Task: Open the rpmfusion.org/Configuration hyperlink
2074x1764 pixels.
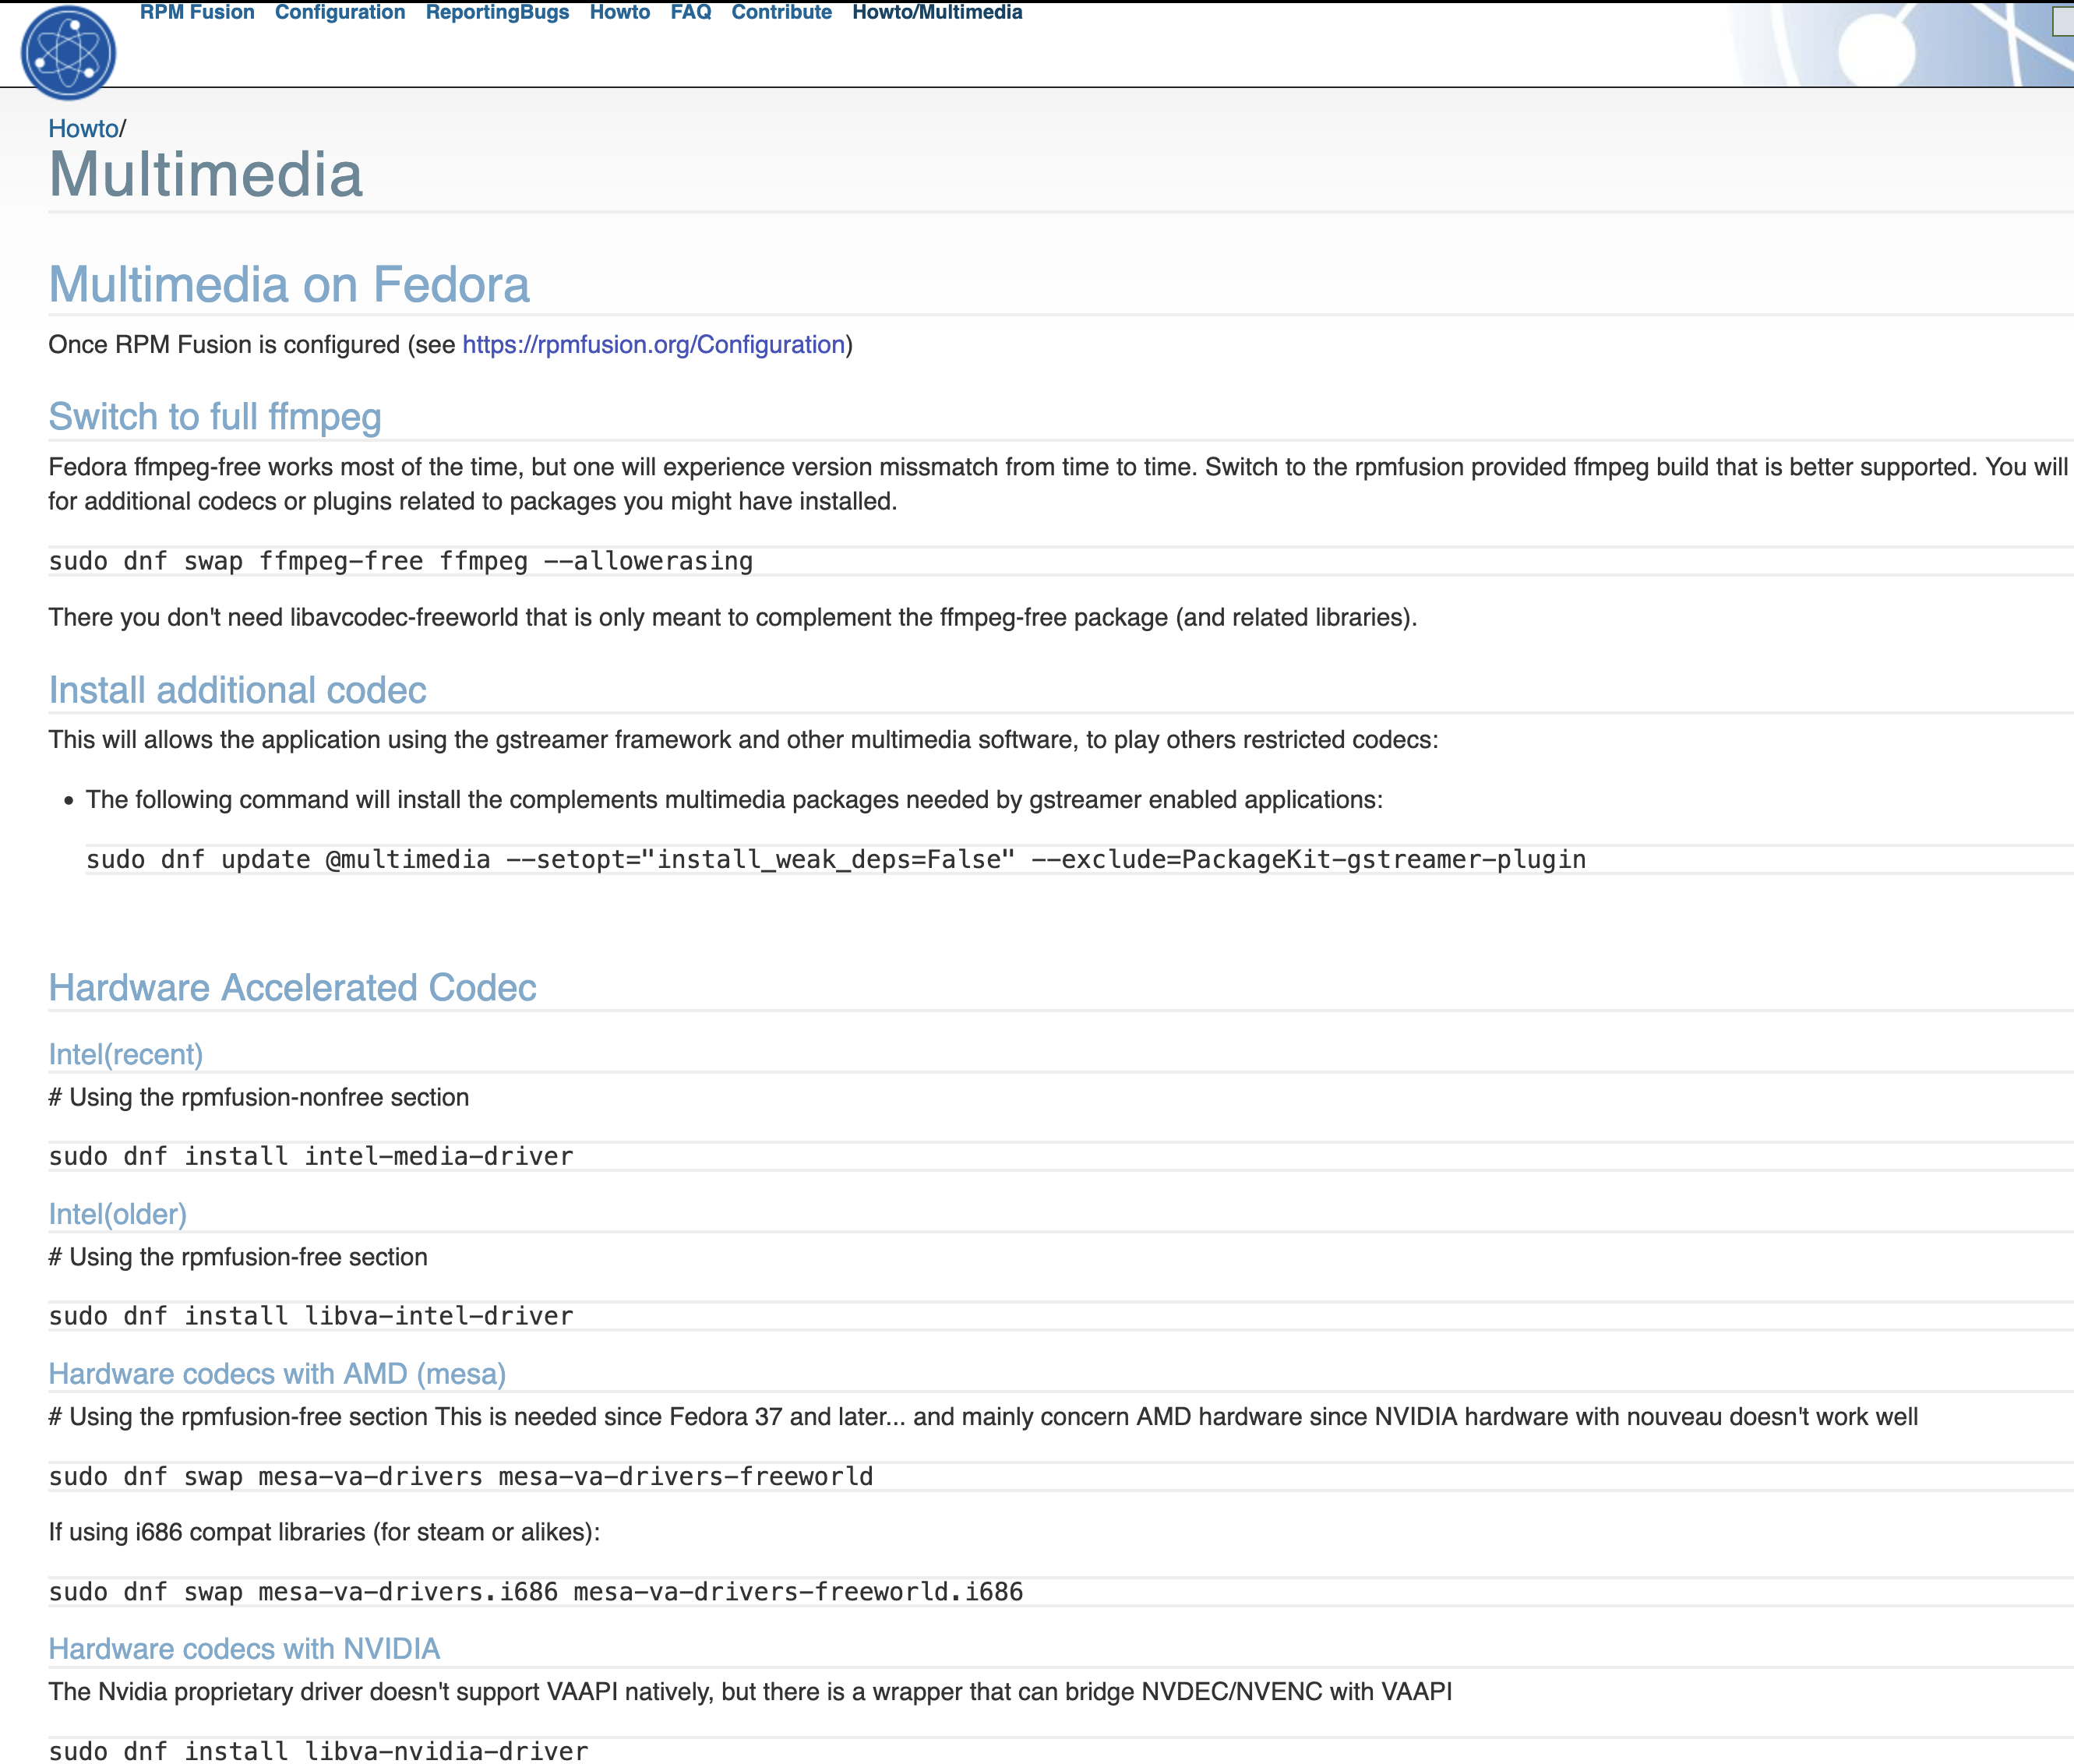Action: point(652,344)
